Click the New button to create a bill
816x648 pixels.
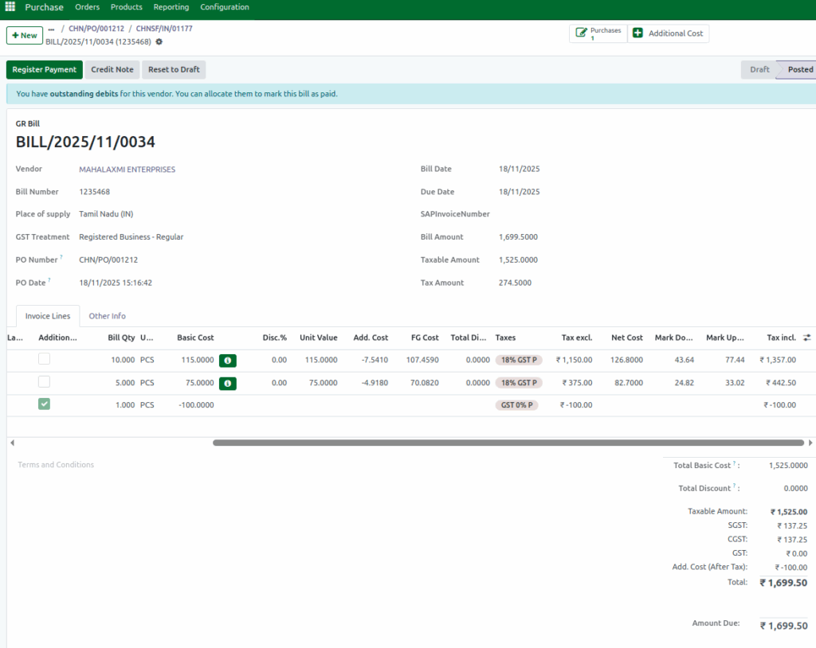click(x=24, y=35)
